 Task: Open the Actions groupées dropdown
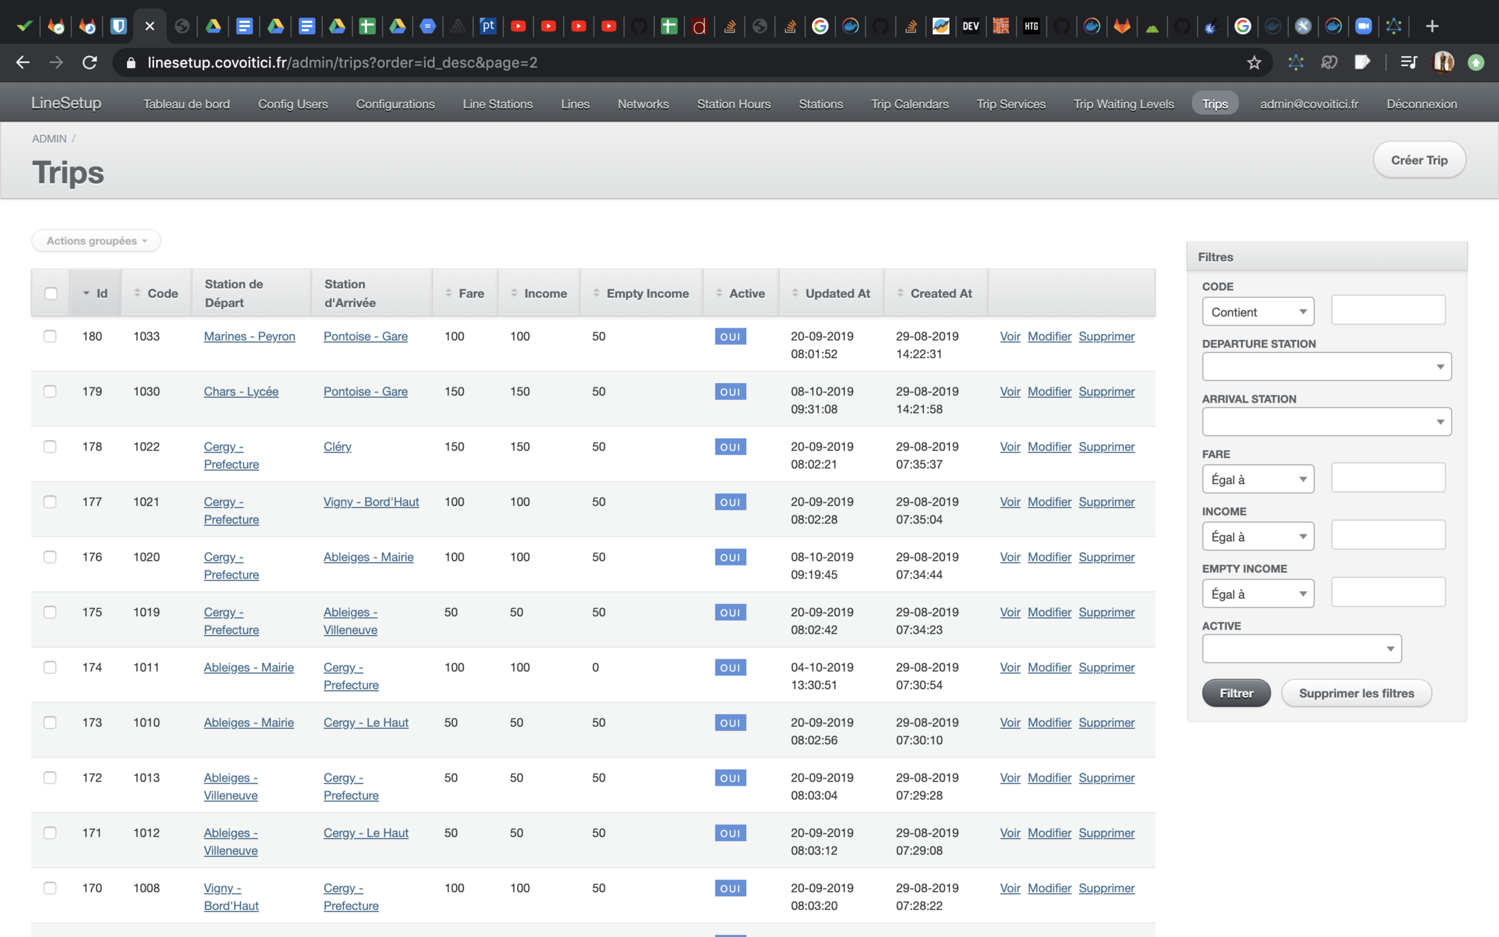click(x=96, y=241)
